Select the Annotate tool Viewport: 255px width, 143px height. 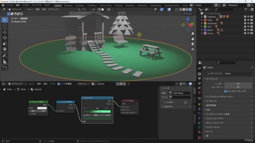pos(5,56)
